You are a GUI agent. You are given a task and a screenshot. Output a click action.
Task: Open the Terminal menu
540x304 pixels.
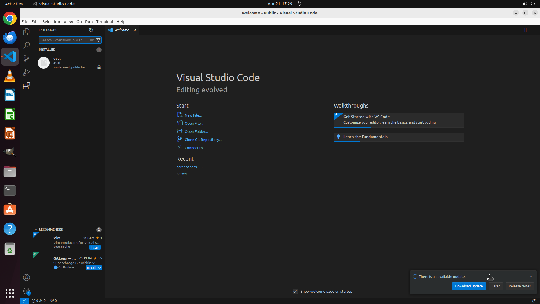[104, 22]
